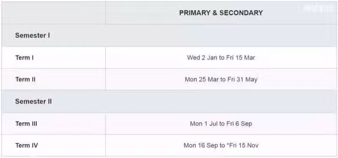Select the Semester I section header
Screen dimensions: 338x158
pos(33,35)
